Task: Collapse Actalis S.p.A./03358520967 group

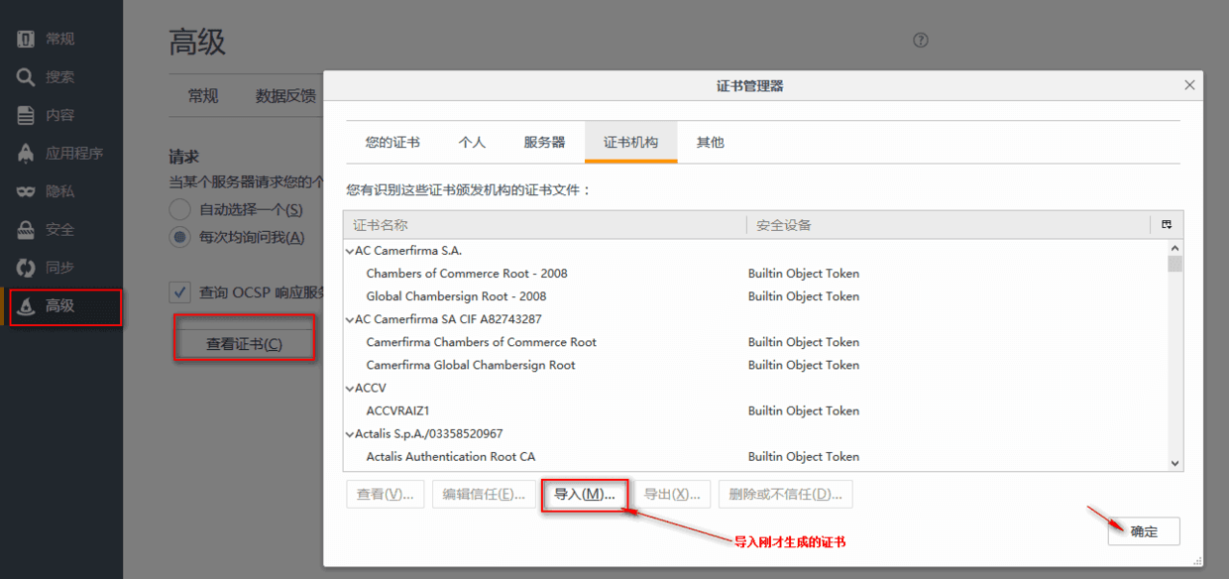Action: 349,433
